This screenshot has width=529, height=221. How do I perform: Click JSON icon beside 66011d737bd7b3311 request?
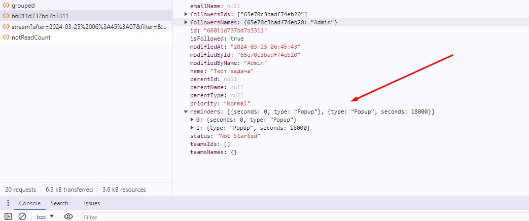(x=6, y=16)
